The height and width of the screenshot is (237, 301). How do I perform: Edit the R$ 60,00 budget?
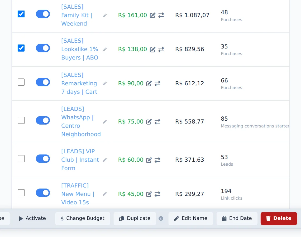pos(149,160)
